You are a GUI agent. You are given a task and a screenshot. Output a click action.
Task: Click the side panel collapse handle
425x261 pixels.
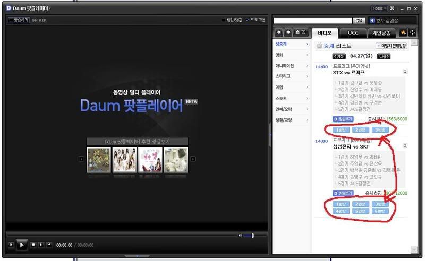point(270,135)
